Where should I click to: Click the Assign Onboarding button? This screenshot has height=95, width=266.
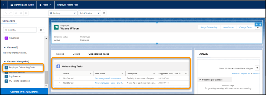click(x=209, y=27)
